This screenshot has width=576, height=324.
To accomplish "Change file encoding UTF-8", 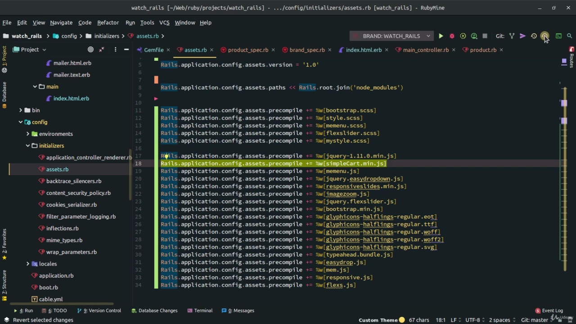I will [x=475, y=320].
